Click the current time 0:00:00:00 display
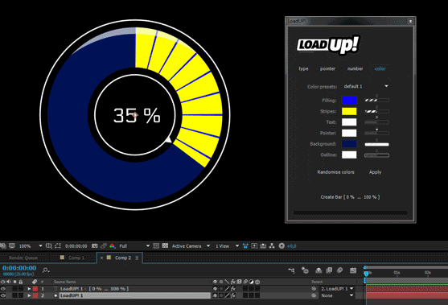This screenshot has height=305, width=448. point(19,268)
